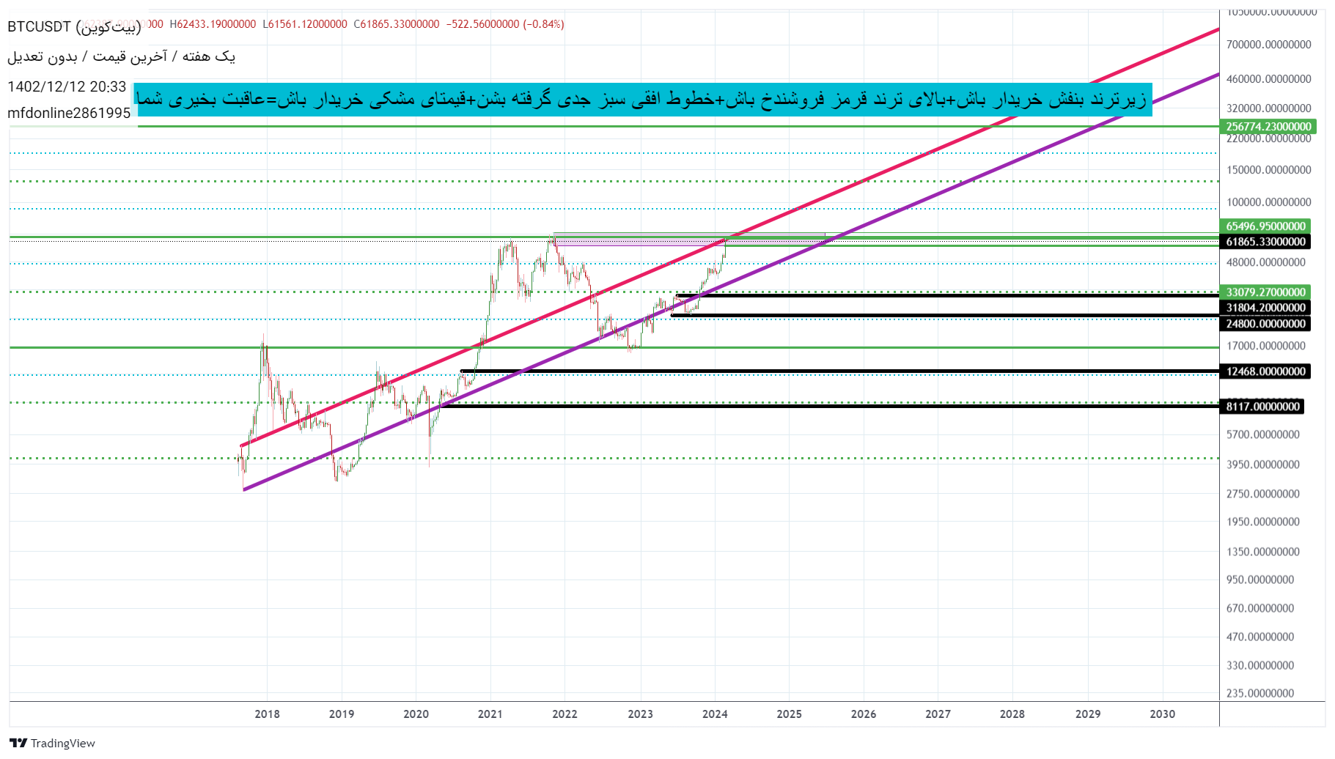Image resolution: width=1335 pixels, height=759 pixels.
Task: Click the username mfdonline2861995
Action: click(70, 114)
